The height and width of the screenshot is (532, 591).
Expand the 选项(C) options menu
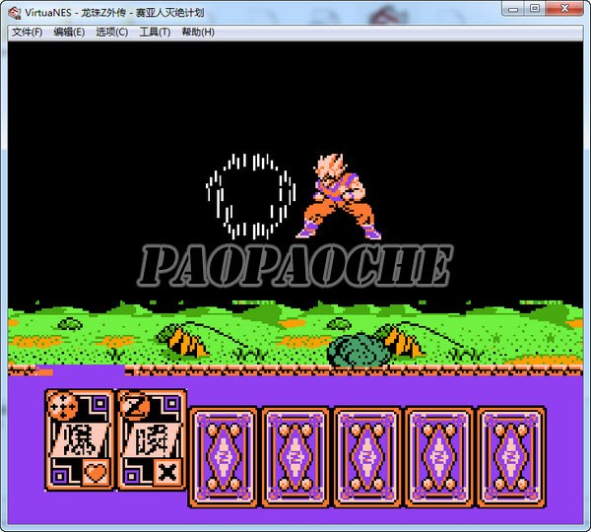click(x=111, y=32)
